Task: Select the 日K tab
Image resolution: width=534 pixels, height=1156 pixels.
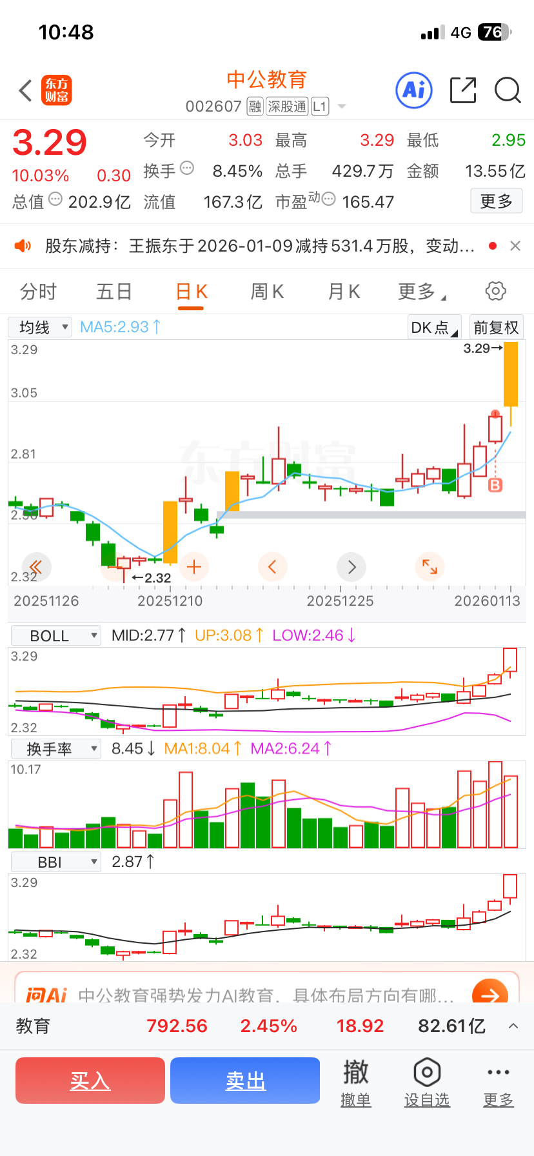Action: coord(191,292)
